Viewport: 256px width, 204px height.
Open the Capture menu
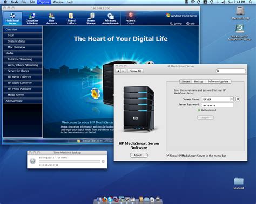44,2
